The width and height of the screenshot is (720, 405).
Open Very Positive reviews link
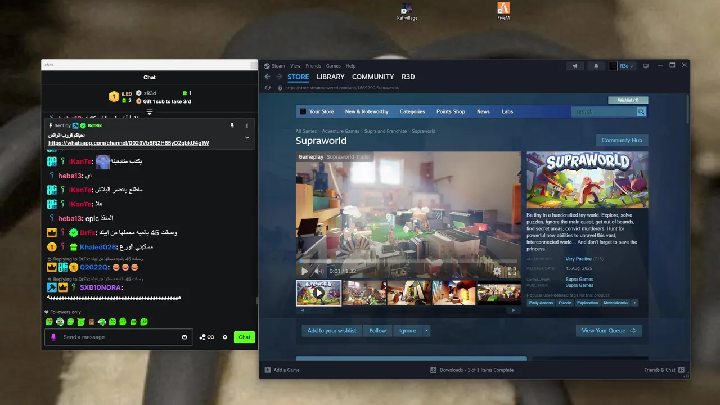[578, 259]
